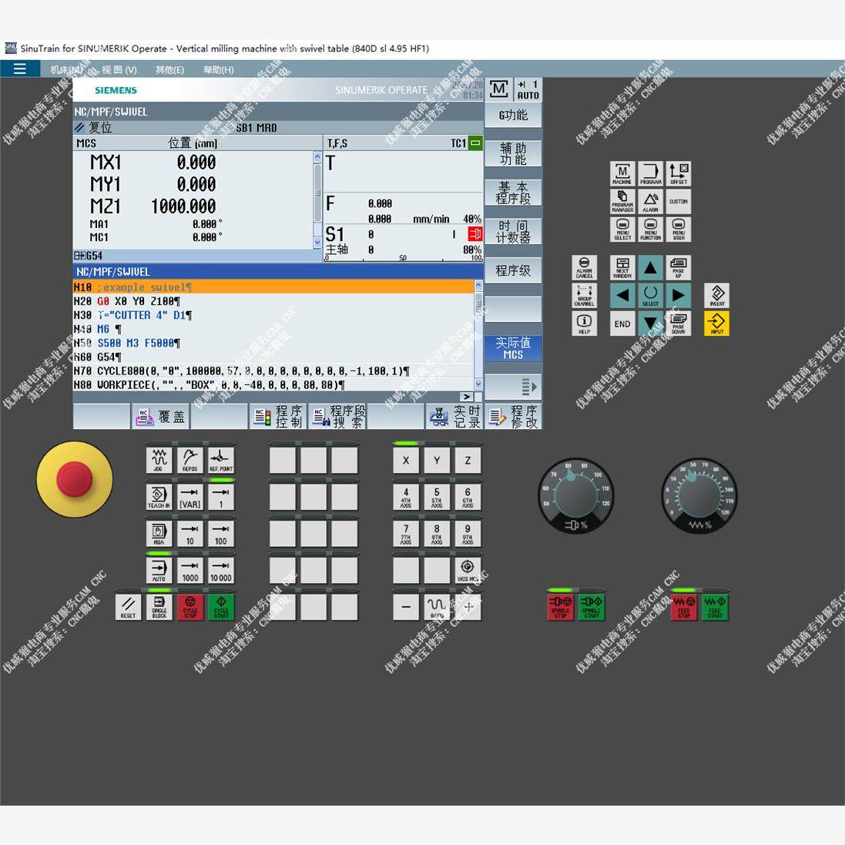Click the RESET key

(x=128, y=607)
